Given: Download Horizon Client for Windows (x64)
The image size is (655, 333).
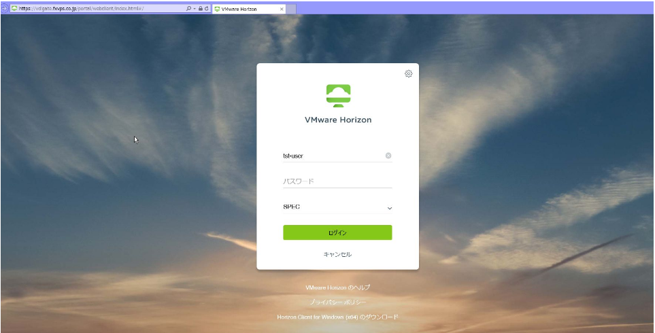Looking at the screenshot, I should [x=337, y=317].
